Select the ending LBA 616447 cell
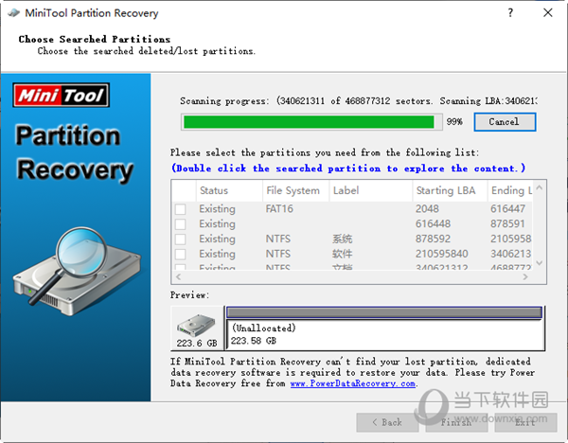Image resolution: width=568 pixels, height=443 pixels. [x=507, y=209]
